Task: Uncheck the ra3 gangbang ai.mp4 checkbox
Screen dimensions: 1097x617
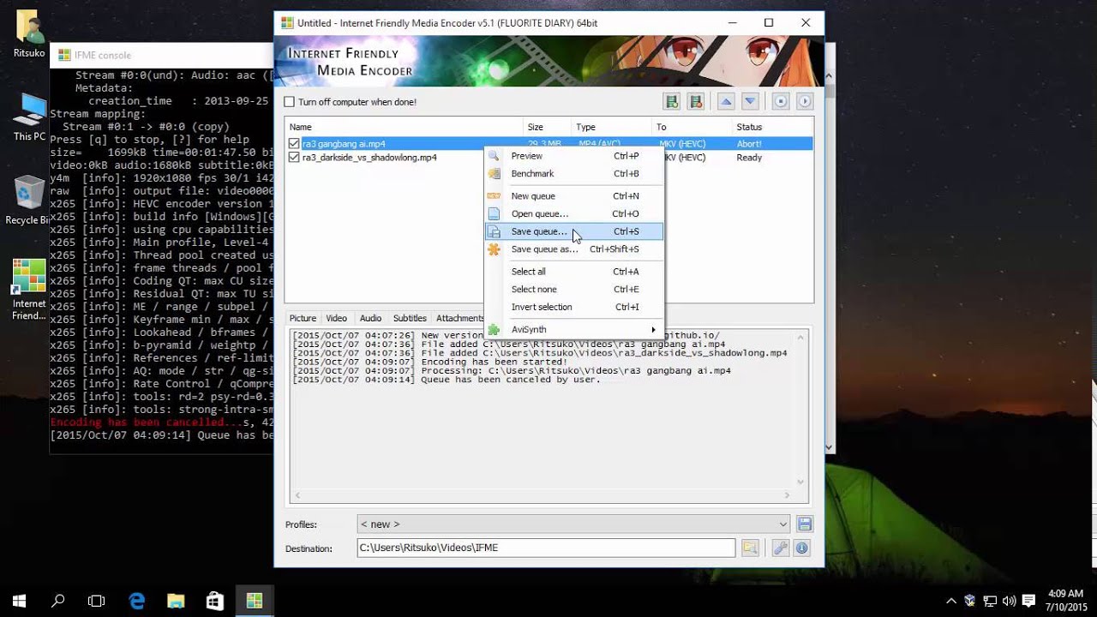Action: click(x=294, y=144)
